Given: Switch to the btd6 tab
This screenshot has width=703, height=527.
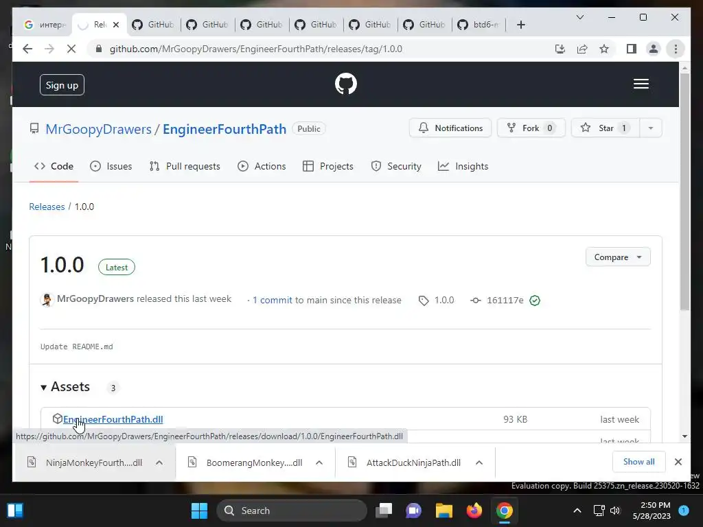Looking at the screenshot, I should click(478, 25).
